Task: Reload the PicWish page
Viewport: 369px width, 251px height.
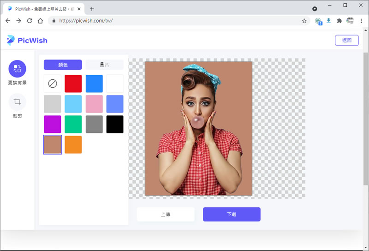Action: click(30, 21)
